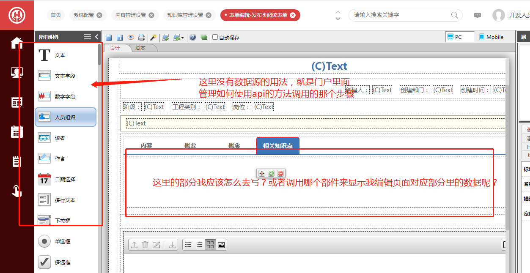This screenshot has height=273, width=530.
Task: Close the 表单编辑-发布类阅读表单 tab
Action: click(x=293, y=15)
